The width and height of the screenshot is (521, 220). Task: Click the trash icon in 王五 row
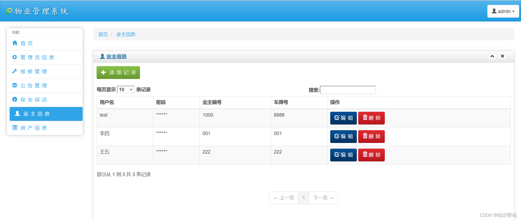coord(365,154)
